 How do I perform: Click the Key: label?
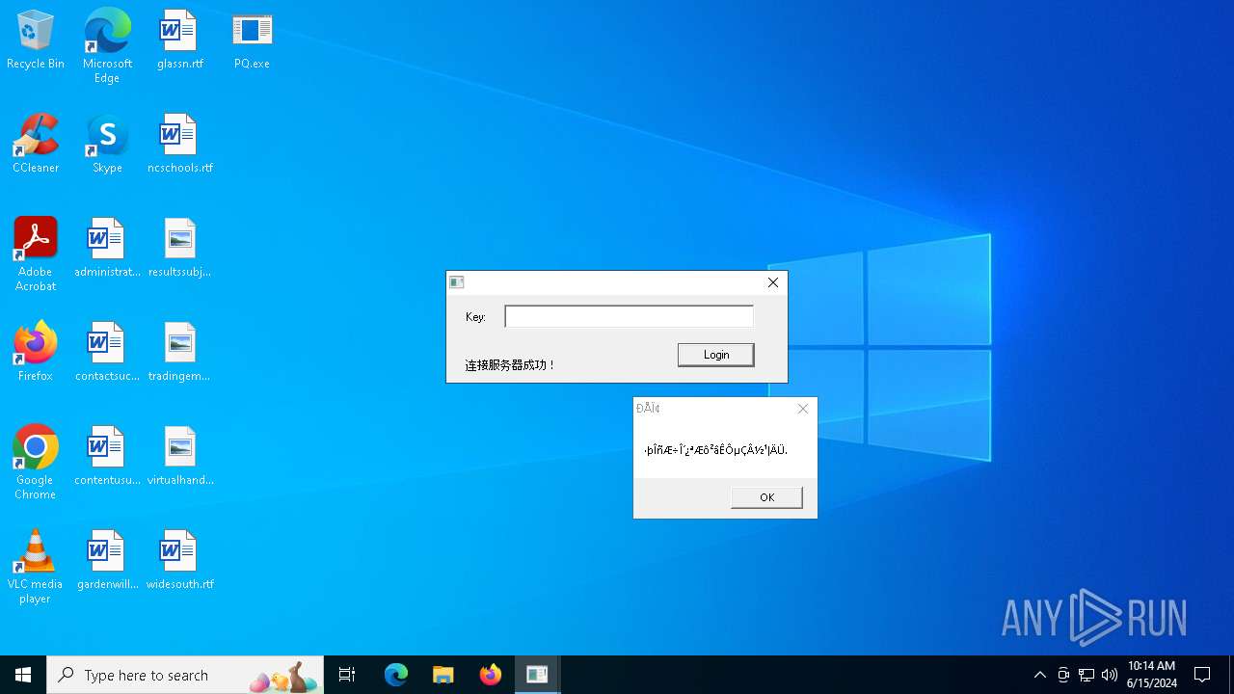click(475, 317)
